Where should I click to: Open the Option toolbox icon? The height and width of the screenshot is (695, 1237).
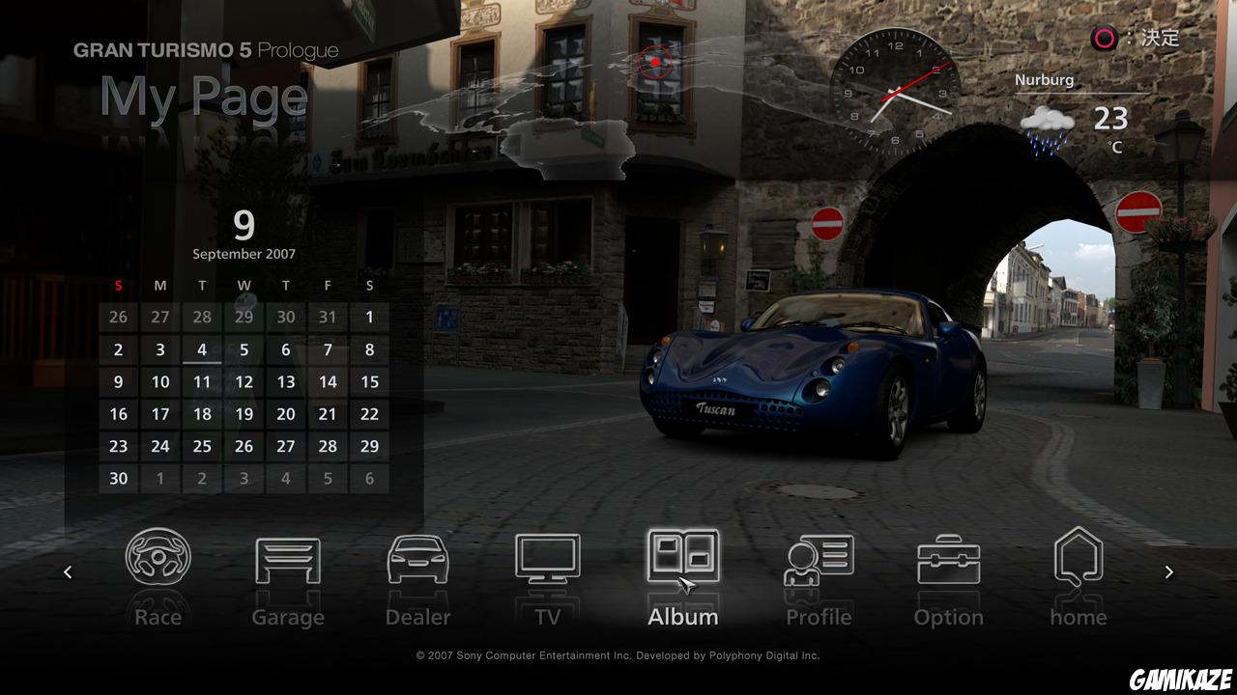click(948, 560)
